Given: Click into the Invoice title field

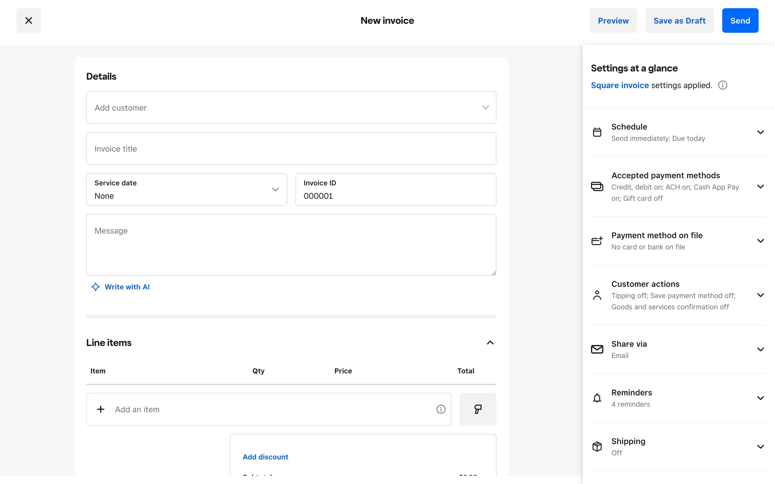Looking at the screenshot, I should pyautogui.click(x=291, y=148).
